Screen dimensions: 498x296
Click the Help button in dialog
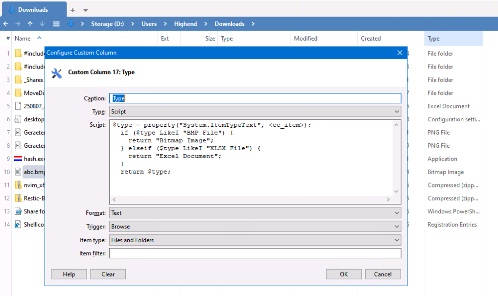[69, 274]
